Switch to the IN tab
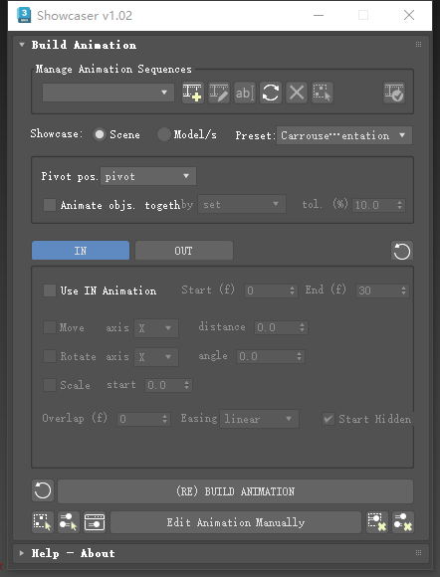Viewport: 440px width, 577px height. 81,251
